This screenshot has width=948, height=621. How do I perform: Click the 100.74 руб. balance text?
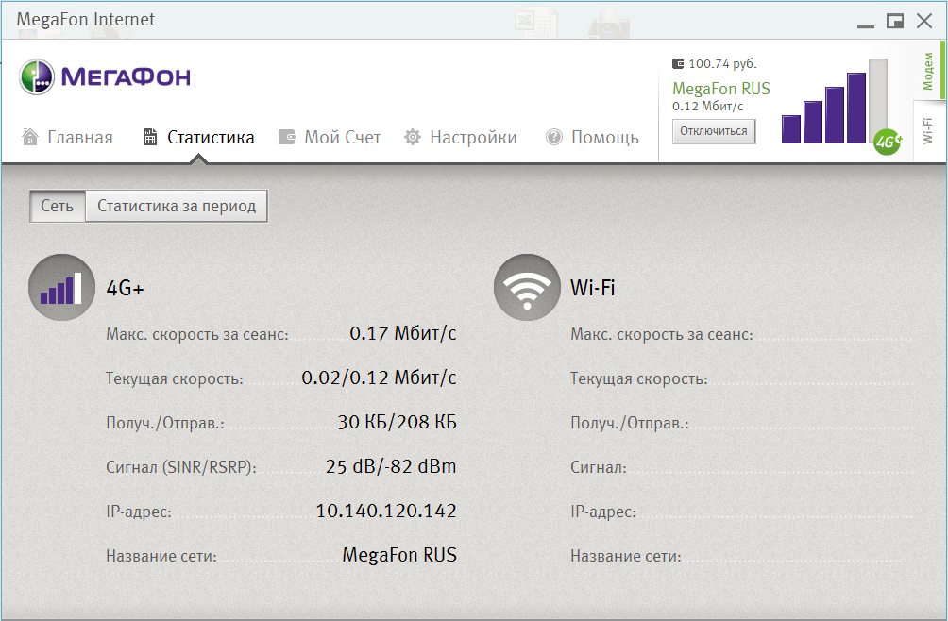722,63
